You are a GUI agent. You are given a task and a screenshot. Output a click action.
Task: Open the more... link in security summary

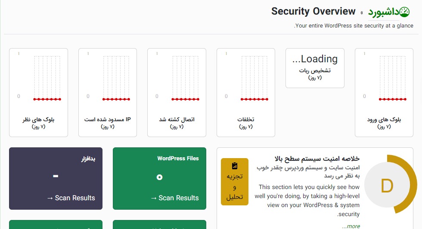[x=351, y=226]
